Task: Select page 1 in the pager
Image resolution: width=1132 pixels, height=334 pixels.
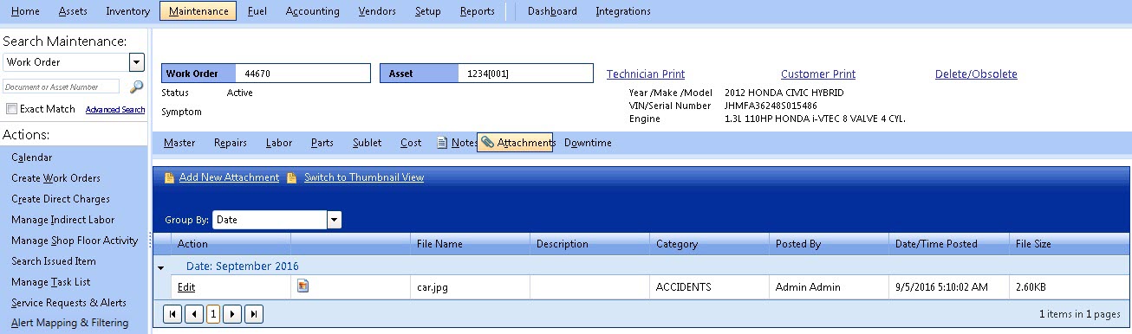Action: [x=213, y=314]
